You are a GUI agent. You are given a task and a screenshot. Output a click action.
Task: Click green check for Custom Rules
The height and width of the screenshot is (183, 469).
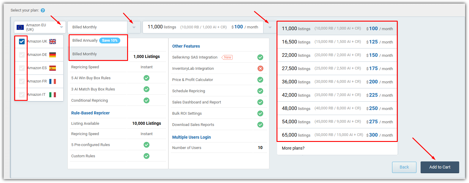[x=146, y=156]
